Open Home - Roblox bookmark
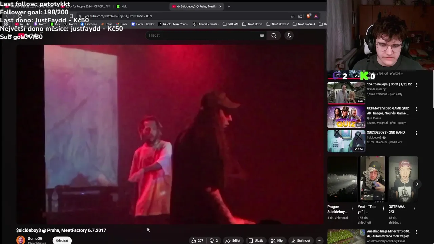Screen dimensions: 434x244 (143, 24)
